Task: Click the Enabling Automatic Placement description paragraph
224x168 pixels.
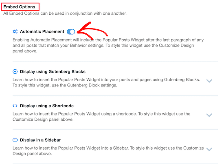Action: pos(108,45)
